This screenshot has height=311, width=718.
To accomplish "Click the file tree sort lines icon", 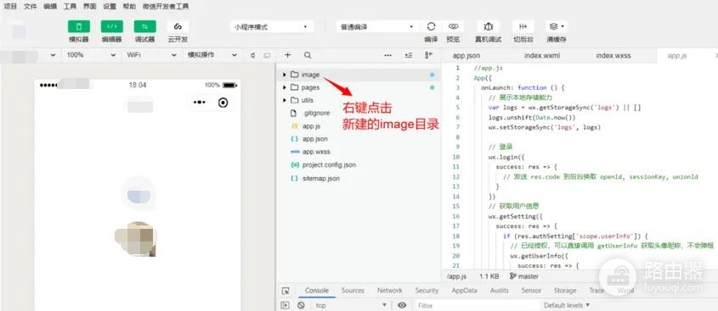I will click(409, 55).
